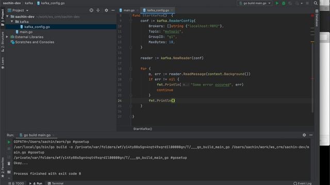Rerun process in Run panel

coord(9,142)
